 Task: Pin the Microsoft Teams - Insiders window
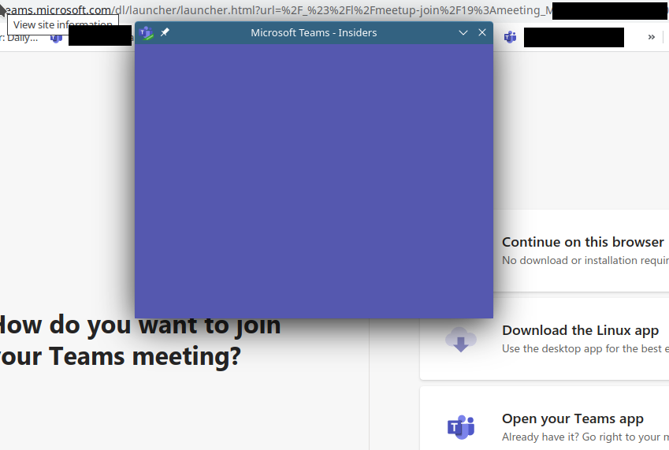(x=165, y=32)
